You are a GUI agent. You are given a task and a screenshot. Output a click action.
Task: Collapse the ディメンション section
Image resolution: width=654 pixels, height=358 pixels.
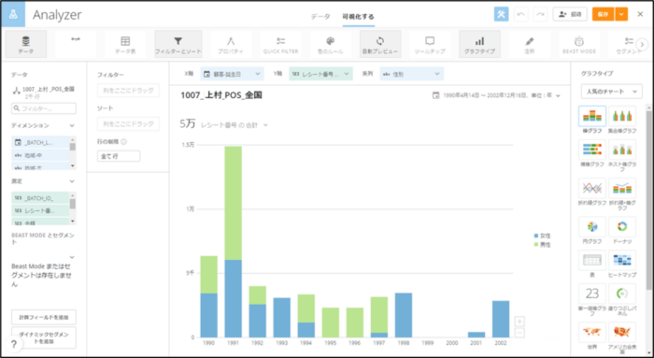(x=72, y=125)
